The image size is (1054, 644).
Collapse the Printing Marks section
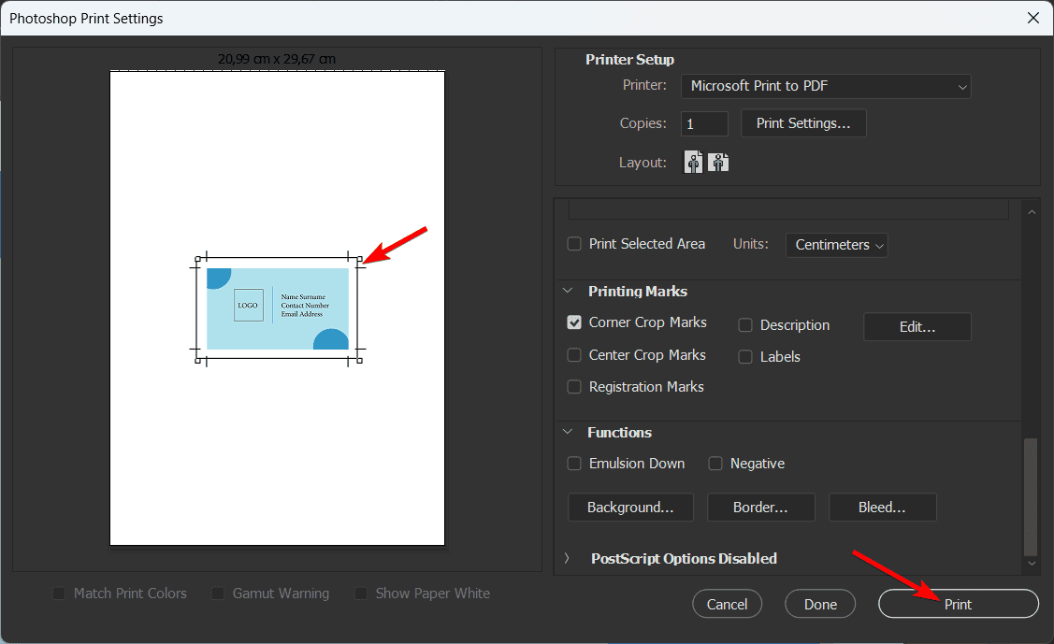(x=568, y=291)
